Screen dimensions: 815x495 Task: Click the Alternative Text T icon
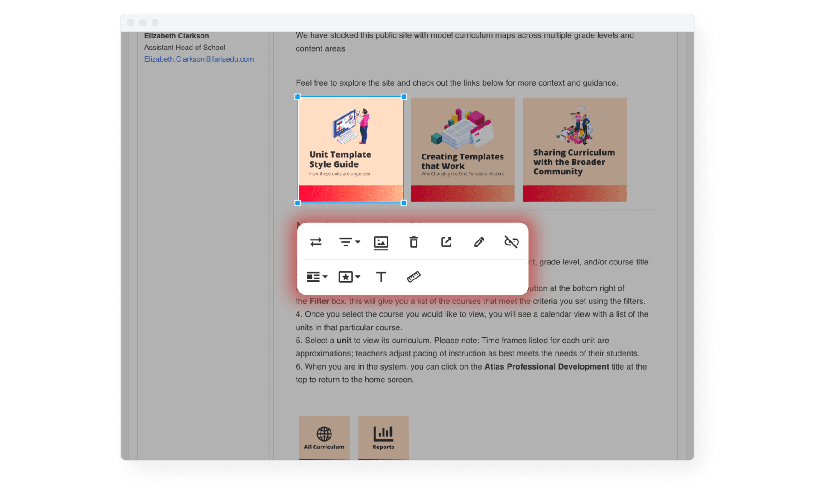pos(381,277)
